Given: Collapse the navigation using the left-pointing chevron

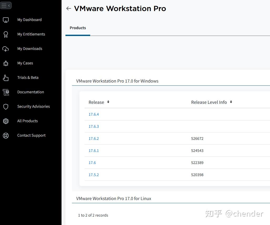Looking at the screenshot, I should pos(9,5).
